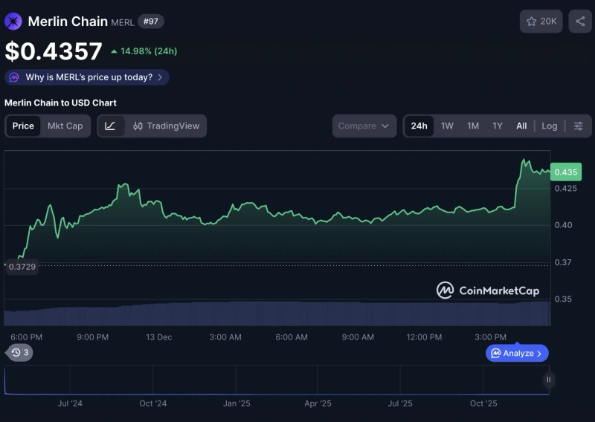Select the 1W time range

[447, 126]
